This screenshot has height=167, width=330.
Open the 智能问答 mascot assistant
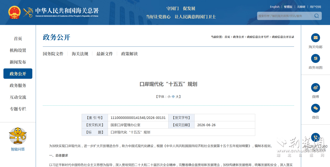click(x=18, y=136)
